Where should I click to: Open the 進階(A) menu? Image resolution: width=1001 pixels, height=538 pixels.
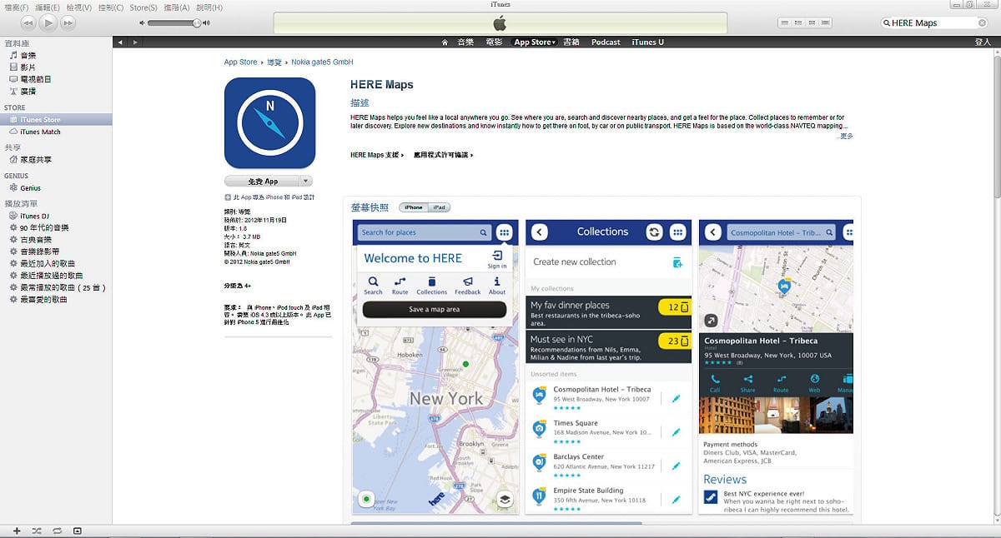176,7
